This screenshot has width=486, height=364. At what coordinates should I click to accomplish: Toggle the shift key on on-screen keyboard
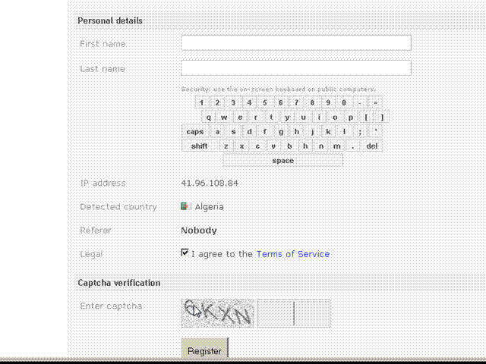199,146
